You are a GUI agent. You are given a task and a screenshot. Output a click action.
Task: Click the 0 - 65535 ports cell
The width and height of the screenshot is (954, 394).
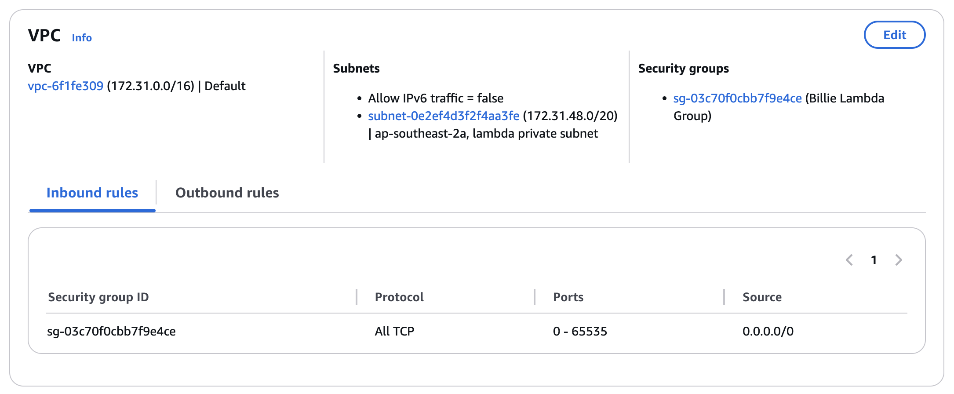point(580,331)
